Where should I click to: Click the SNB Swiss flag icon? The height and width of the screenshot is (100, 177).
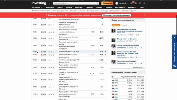[113, 94]
